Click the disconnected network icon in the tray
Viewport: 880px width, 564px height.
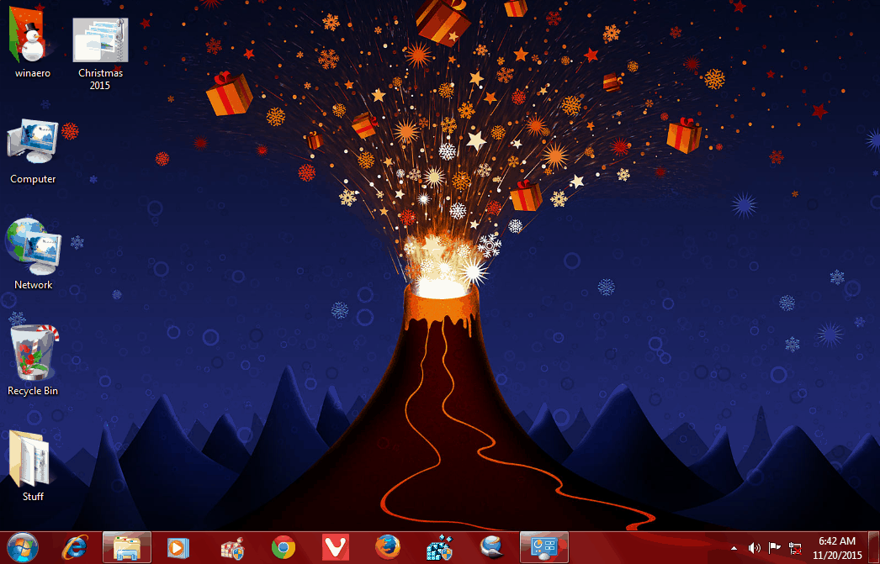pos(793,547)
